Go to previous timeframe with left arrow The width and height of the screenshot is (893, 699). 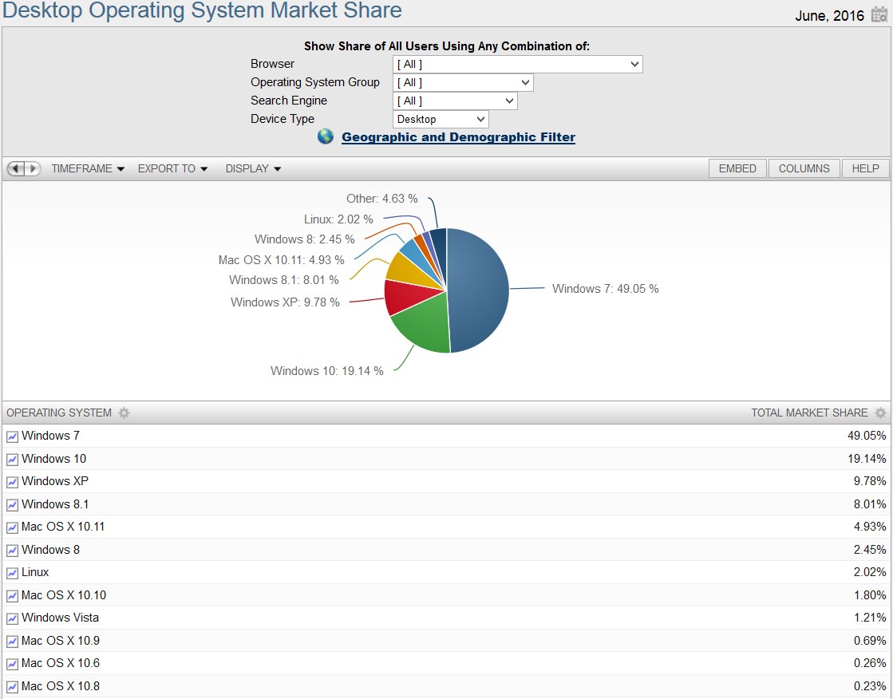coord(15,168)
